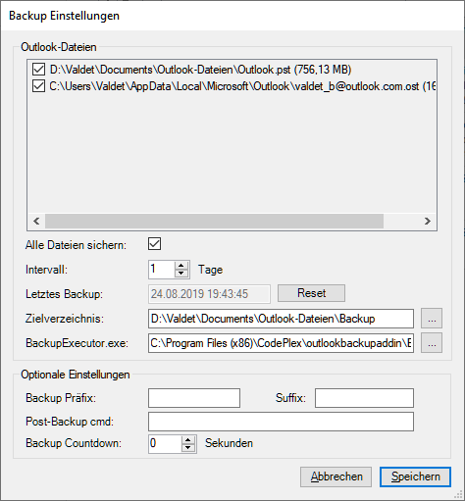Select the valdet_b@outlook.com.ost list entry

coord(242,86)
